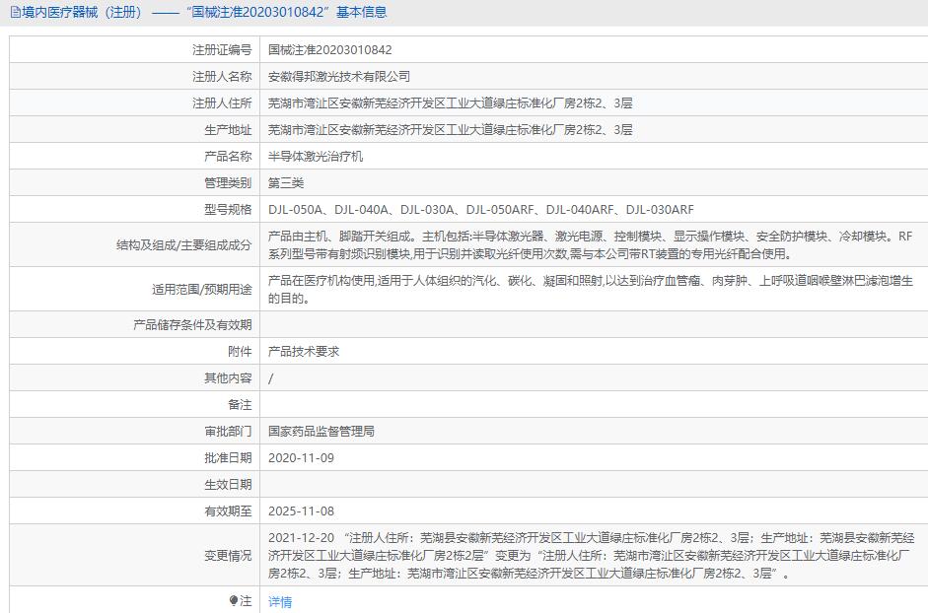Select registration number value 国械注准20203010842
928x613 pixels.
pos(329,49)
